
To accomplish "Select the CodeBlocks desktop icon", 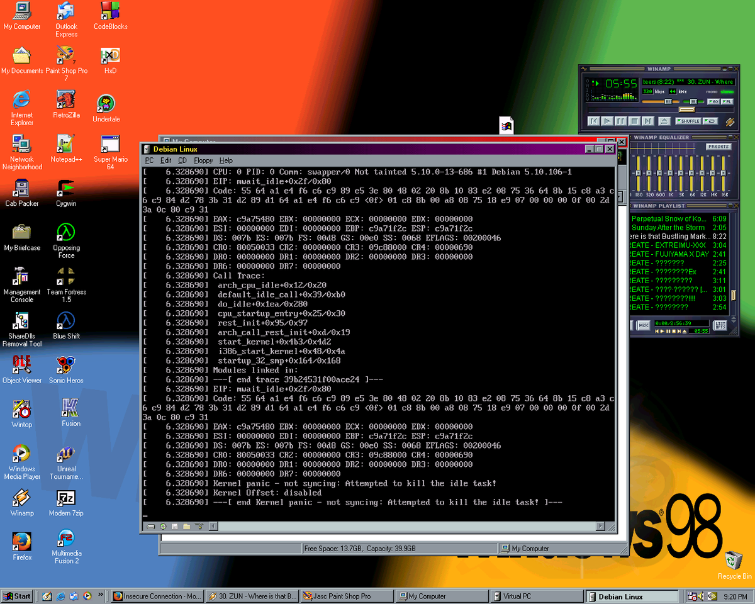I will (111, 16).
